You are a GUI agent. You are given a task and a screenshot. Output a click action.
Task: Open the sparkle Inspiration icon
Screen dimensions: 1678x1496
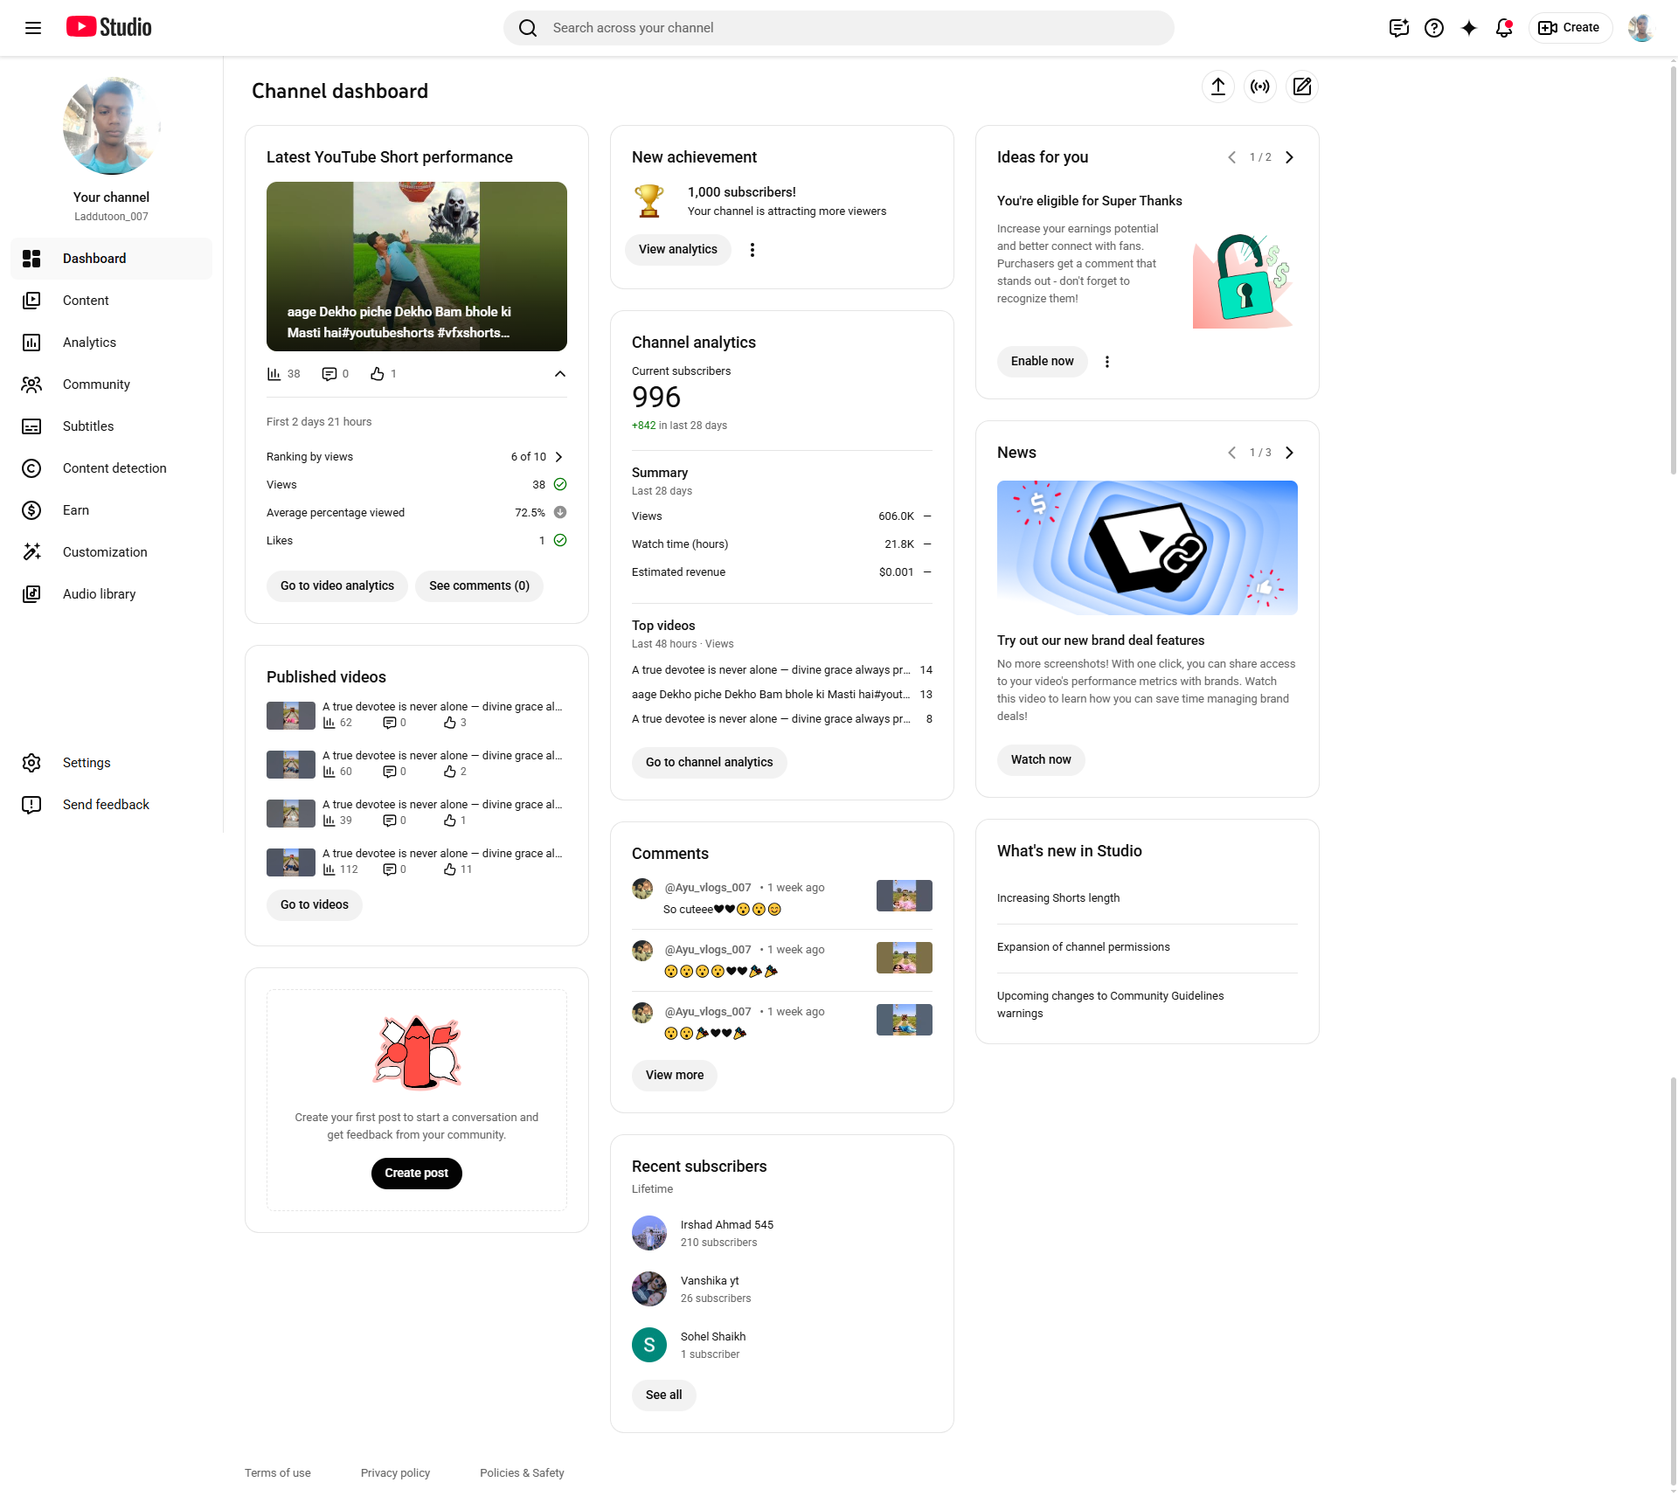tap(1469, 28)
